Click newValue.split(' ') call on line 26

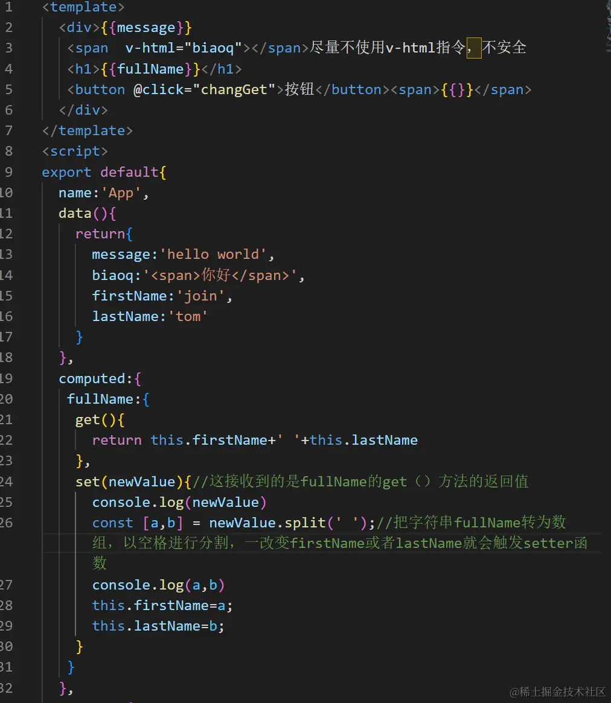tap(289, 523)
